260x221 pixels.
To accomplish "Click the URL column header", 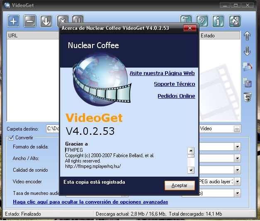I will (33, 36).
